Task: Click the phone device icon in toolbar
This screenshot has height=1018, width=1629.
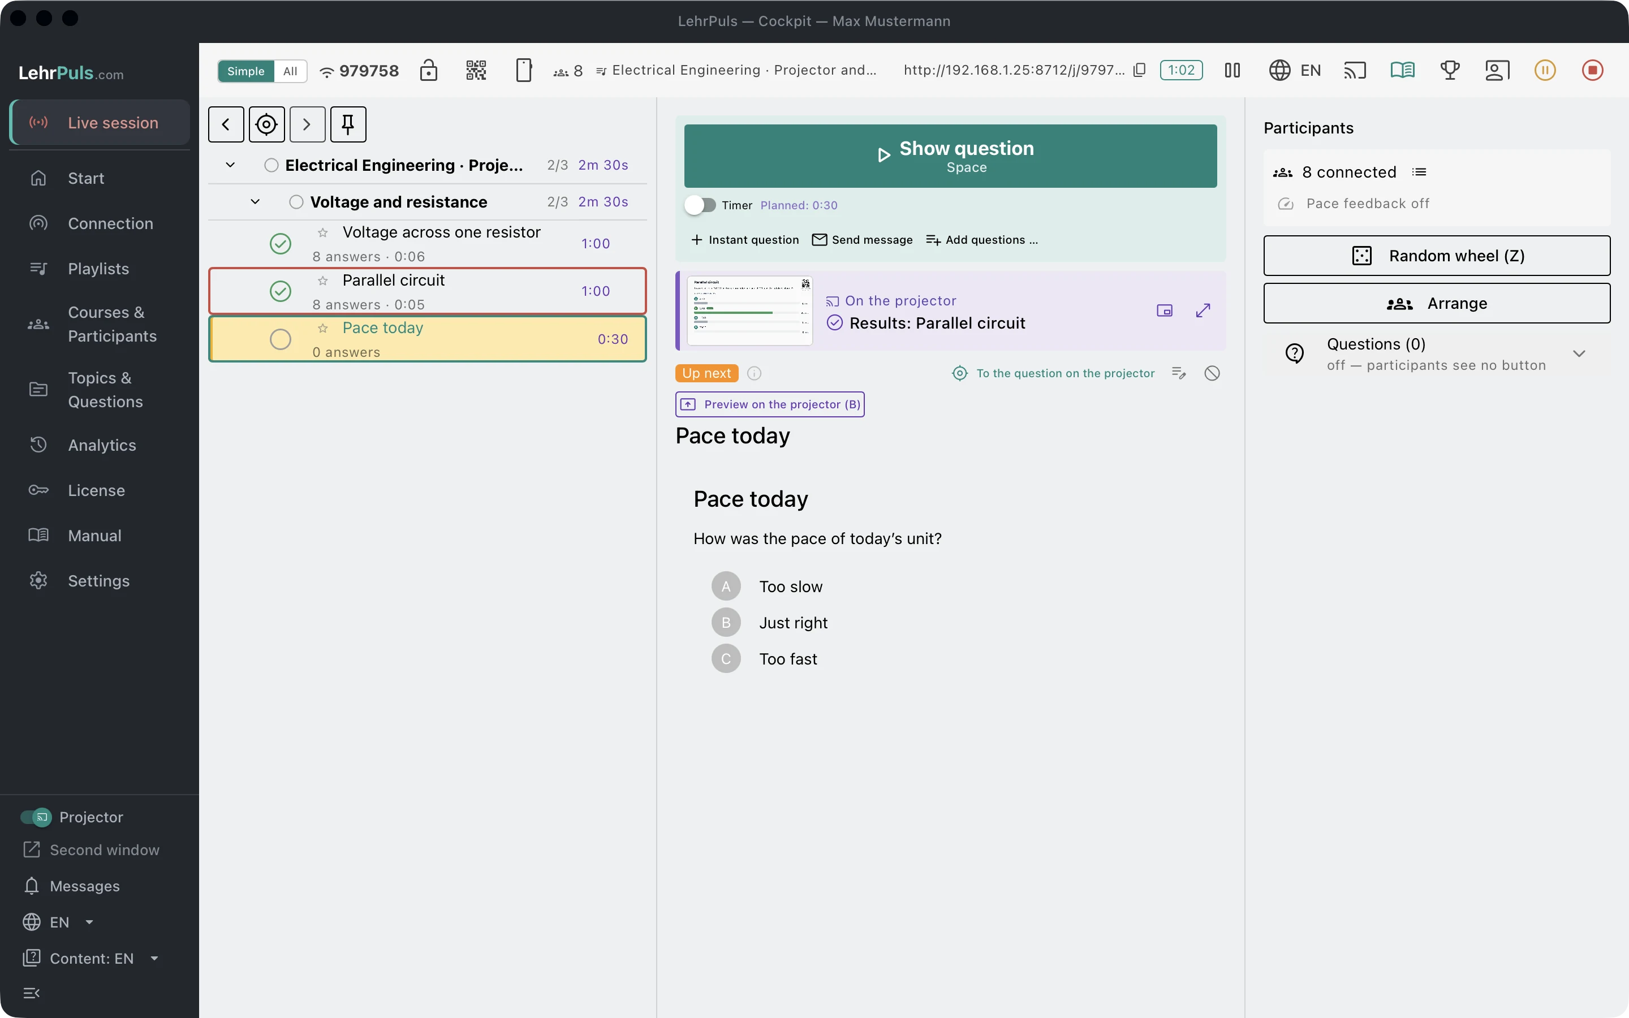Action: coord(524,70)
